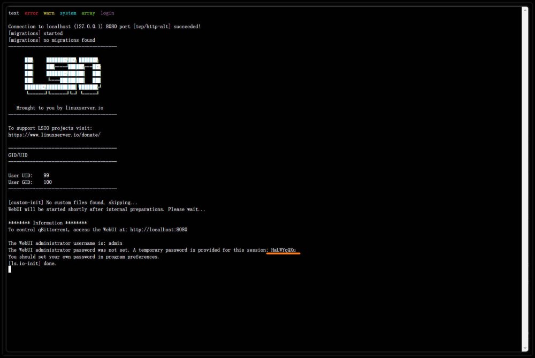Click 'Brought to you by linuxserver.io' text

coord(60,108)
